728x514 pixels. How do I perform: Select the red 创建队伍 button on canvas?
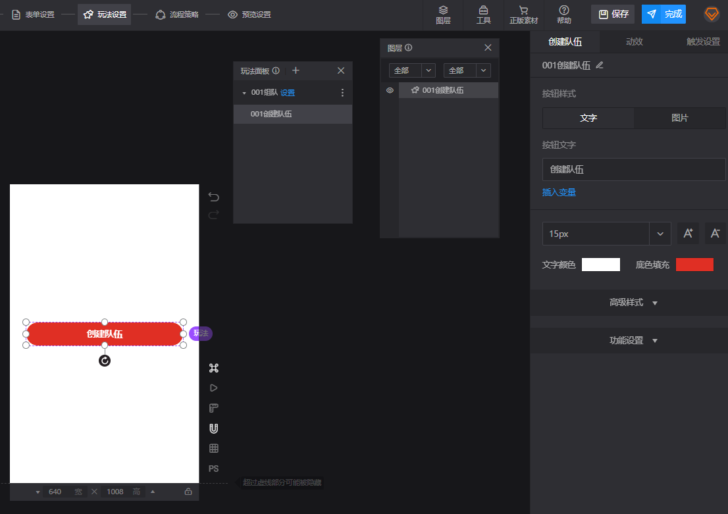pyautogui.click(x=105, y=334)
